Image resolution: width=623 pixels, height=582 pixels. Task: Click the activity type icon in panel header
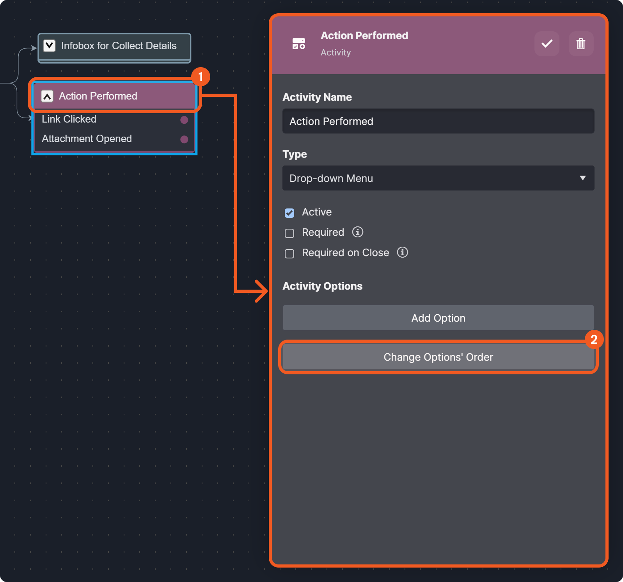click(x=299, y=44)
